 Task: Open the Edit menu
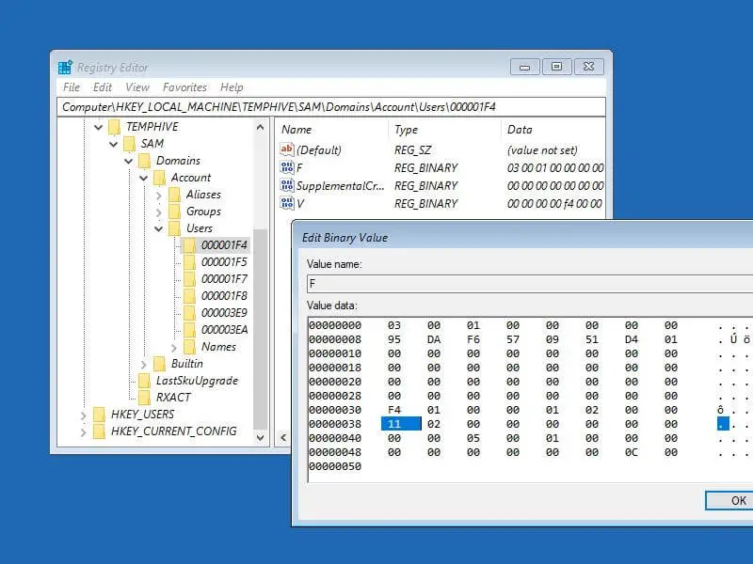103,87
